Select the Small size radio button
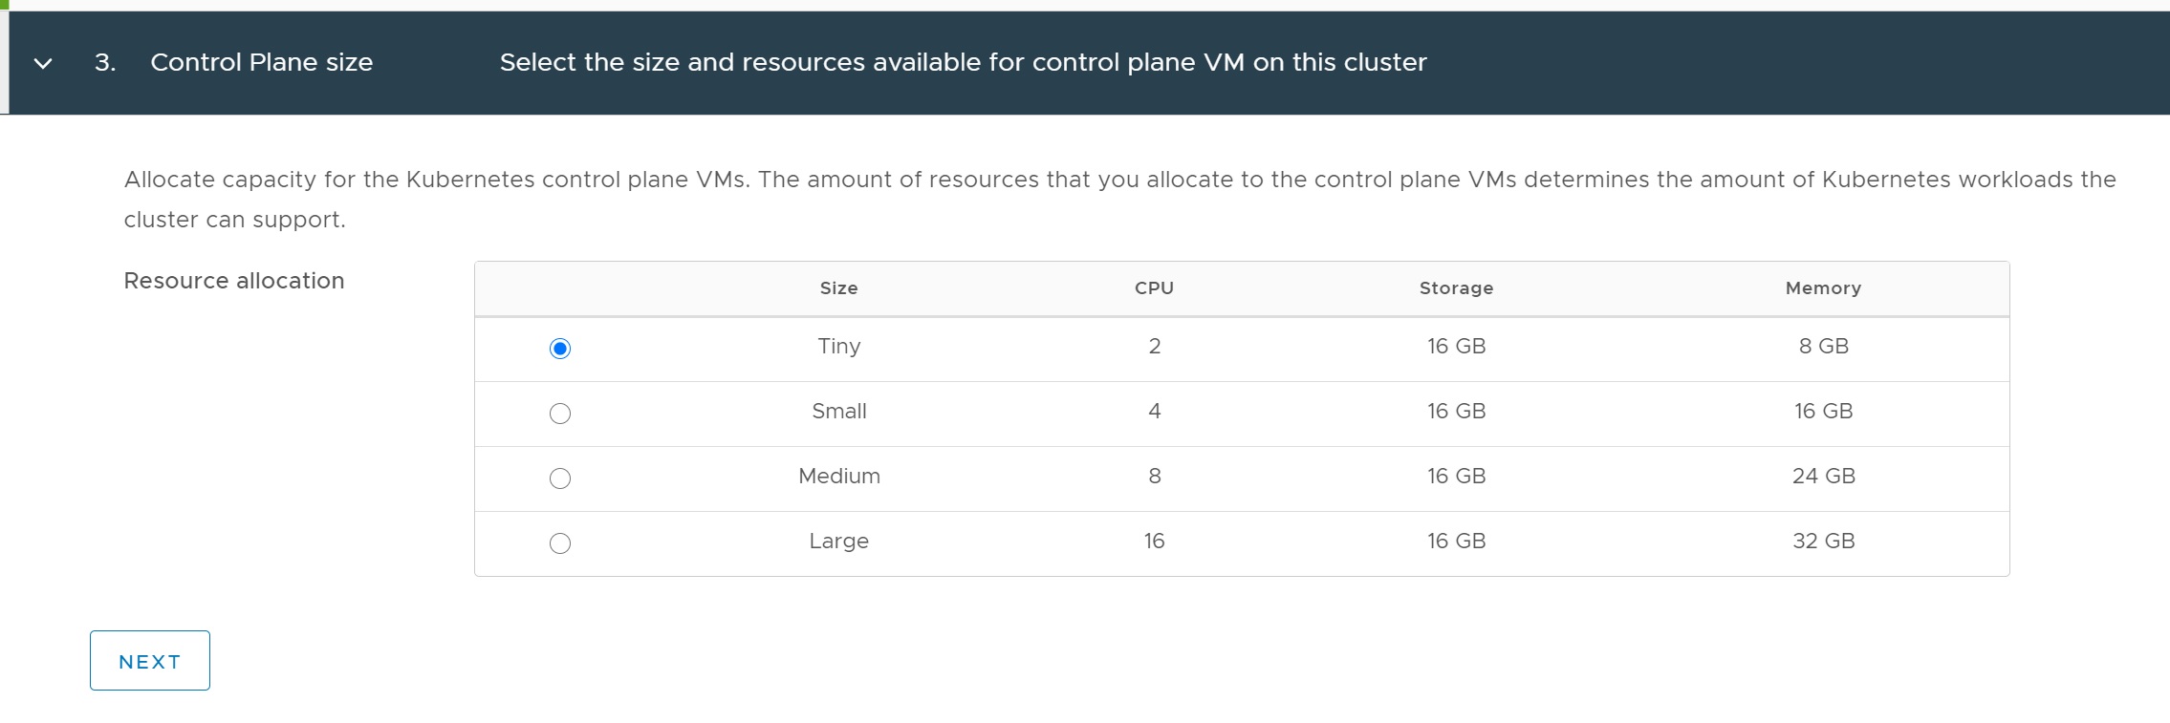This screenshot has height=723, width=2170. click(x=560, y=414)
